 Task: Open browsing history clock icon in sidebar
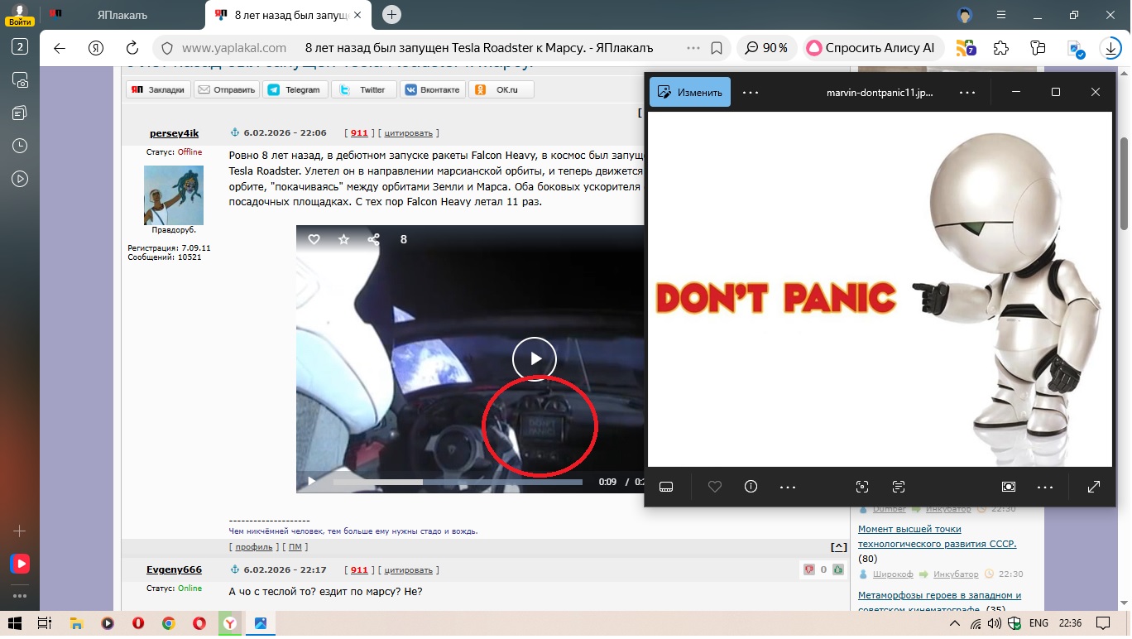[20, 146]
